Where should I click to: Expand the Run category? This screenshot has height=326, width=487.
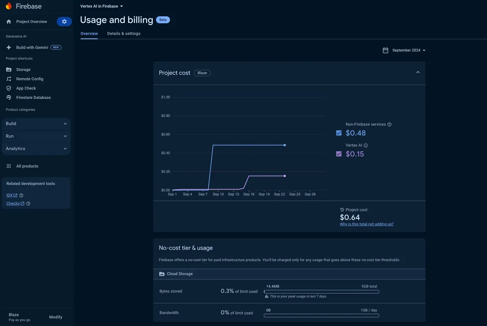click(x=36, y=136)
